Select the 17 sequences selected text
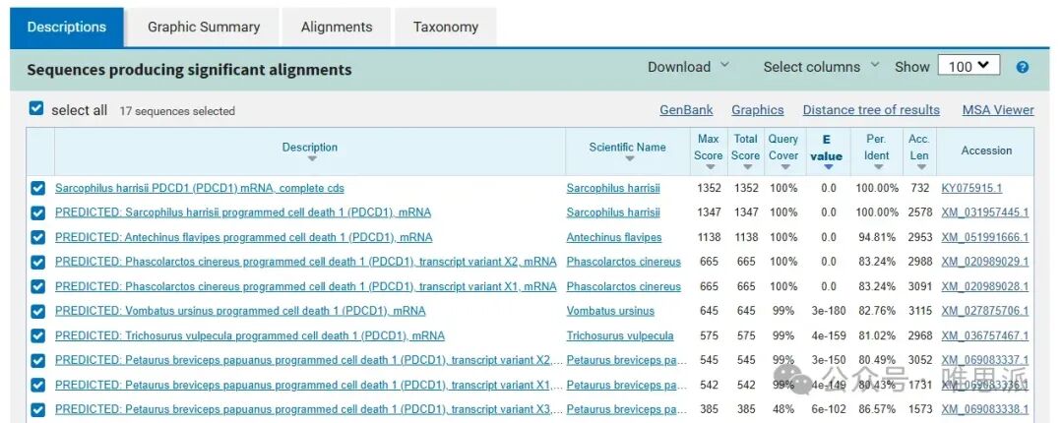 [x=177, y=111]
